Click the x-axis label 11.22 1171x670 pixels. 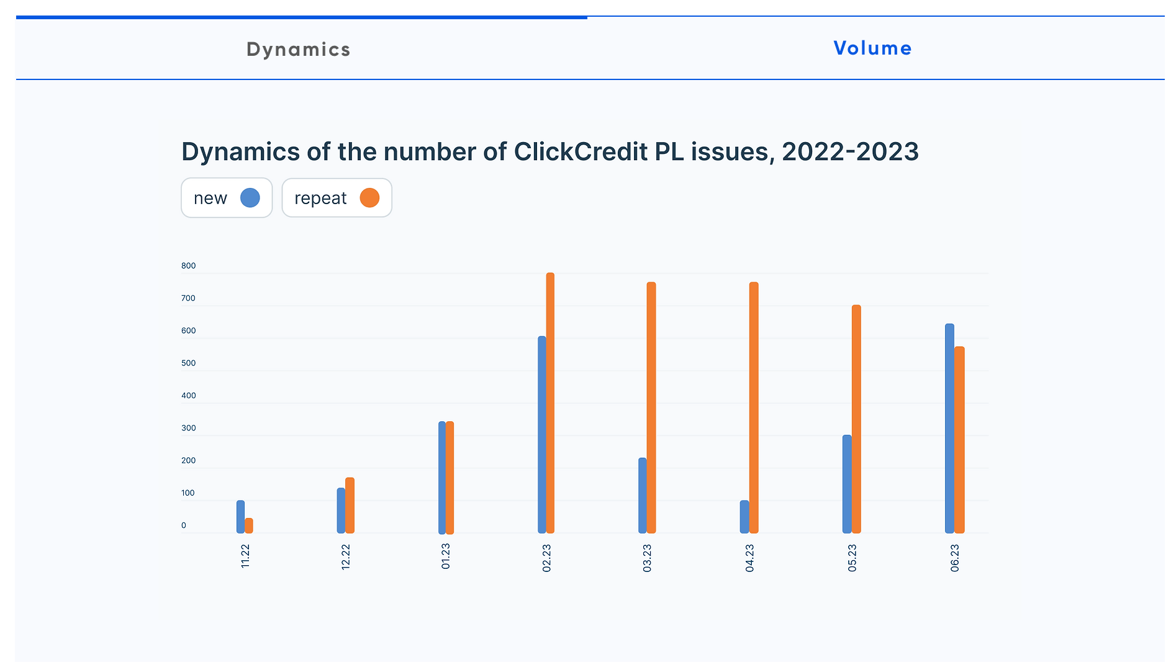(x=245, y=556)
